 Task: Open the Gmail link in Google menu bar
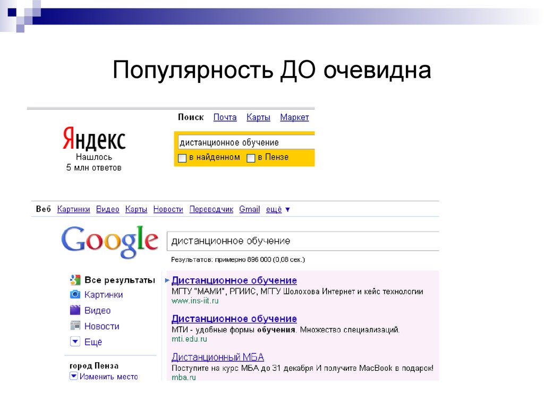249,209
